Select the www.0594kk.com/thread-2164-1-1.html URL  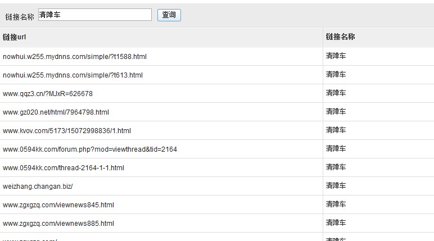(x=64, y=168)
